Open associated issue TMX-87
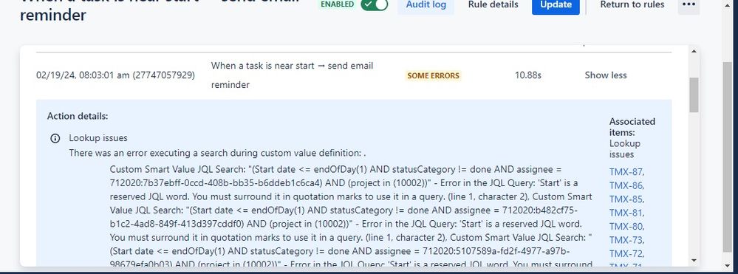The image size is (738, 274). click(x=627, y=172)
